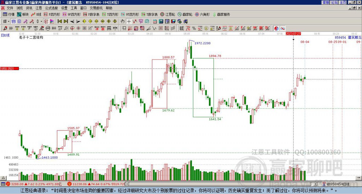
Task: Click the percent sign drawing tool
Action: click(x=194, y=28)
